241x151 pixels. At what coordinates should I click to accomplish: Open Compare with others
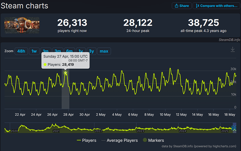(217, 6)
